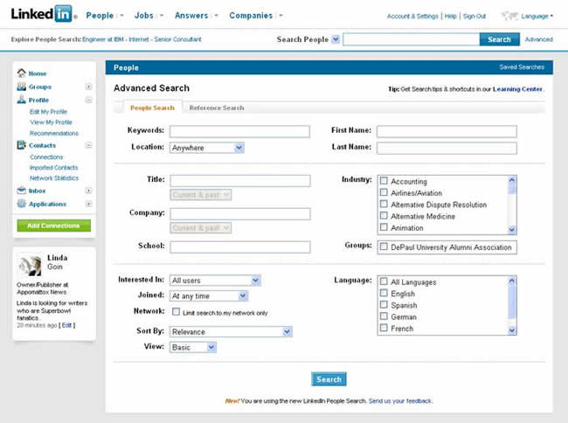
Task: Open the People menu dropdown arrow
Action: click(x=121, y=16)
